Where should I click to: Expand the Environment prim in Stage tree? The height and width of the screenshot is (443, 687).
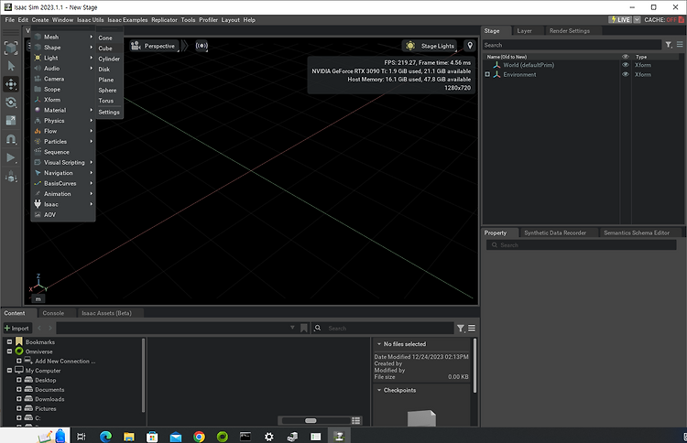pyautogui.click(x=487, y=74)
